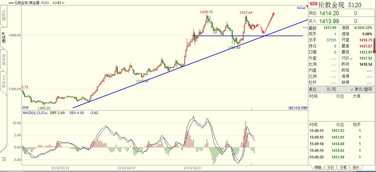Image resolution: width=376 pixels, height=172 pixels.
Task: Click the link chain icon beside 伦敦金现
Action: click(x=11, y=3)
